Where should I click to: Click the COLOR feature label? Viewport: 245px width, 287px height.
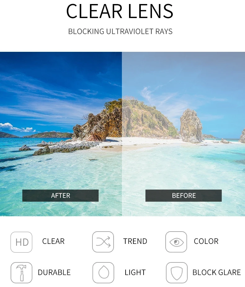click(206, 241)
